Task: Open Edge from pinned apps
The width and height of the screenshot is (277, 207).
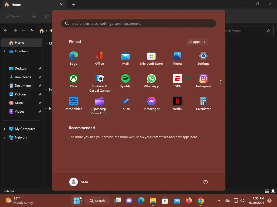Action: point(74,58)
